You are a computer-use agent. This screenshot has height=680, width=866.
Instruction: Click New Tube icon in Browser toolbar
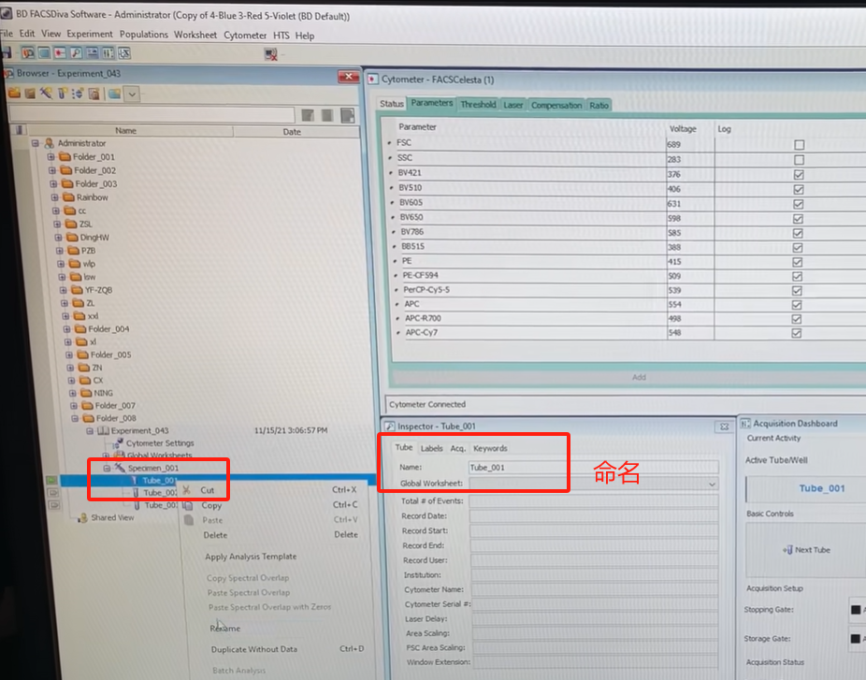62,94
